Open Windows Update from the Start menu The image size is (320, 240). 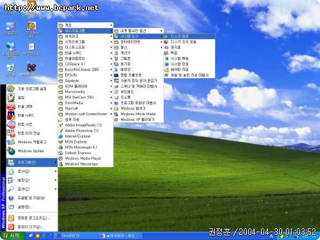point(32,151)
